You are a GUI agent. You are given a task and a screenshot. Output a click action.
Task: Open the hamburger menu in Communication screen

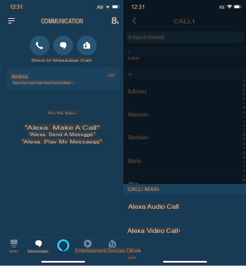(11, 21)
